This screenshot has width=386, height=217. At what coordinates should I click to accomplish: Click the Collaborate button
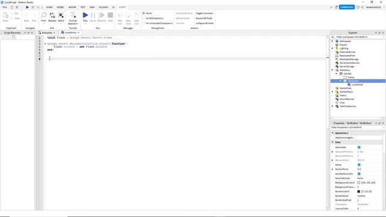tap(347, 7)
